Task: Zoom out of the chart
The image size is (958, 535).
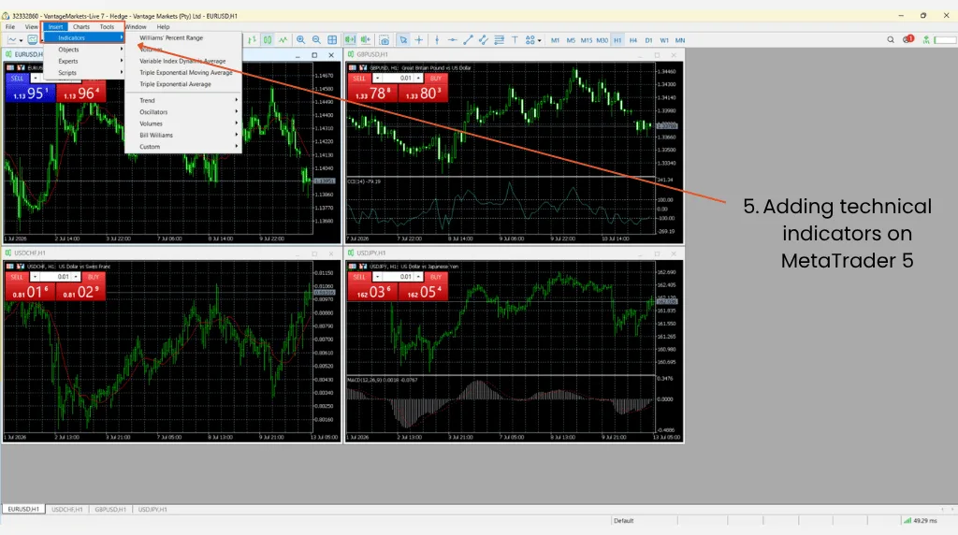Action: (316, 40)
